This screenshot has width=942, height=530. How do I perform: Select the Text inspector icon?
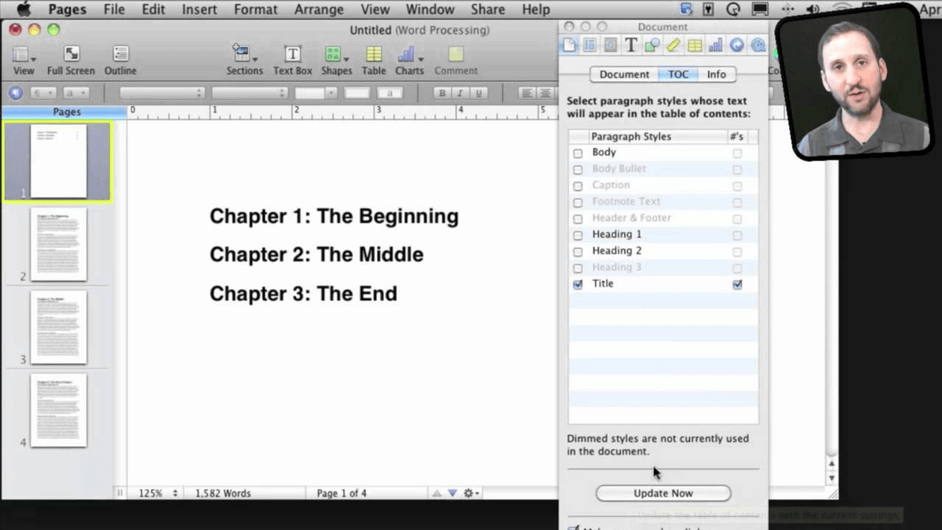(x=631, y=46)
